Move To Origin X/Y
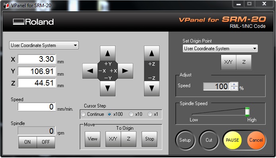The width and height of the screenshot is (276, 158). point(113,139)
